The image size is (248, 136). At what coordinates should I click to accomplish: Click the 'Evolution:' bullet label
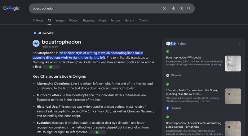44,123
